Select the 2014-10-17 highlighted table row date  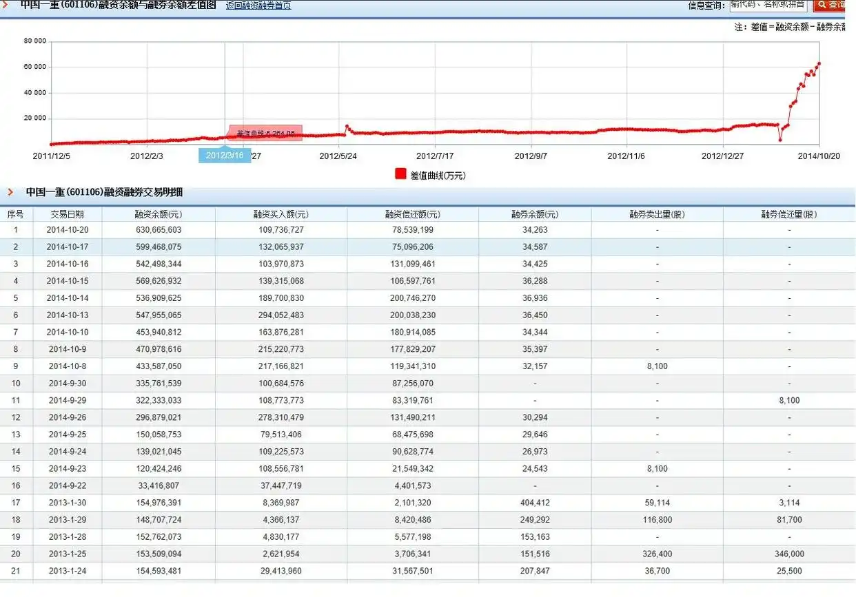(x=67, y=247)
